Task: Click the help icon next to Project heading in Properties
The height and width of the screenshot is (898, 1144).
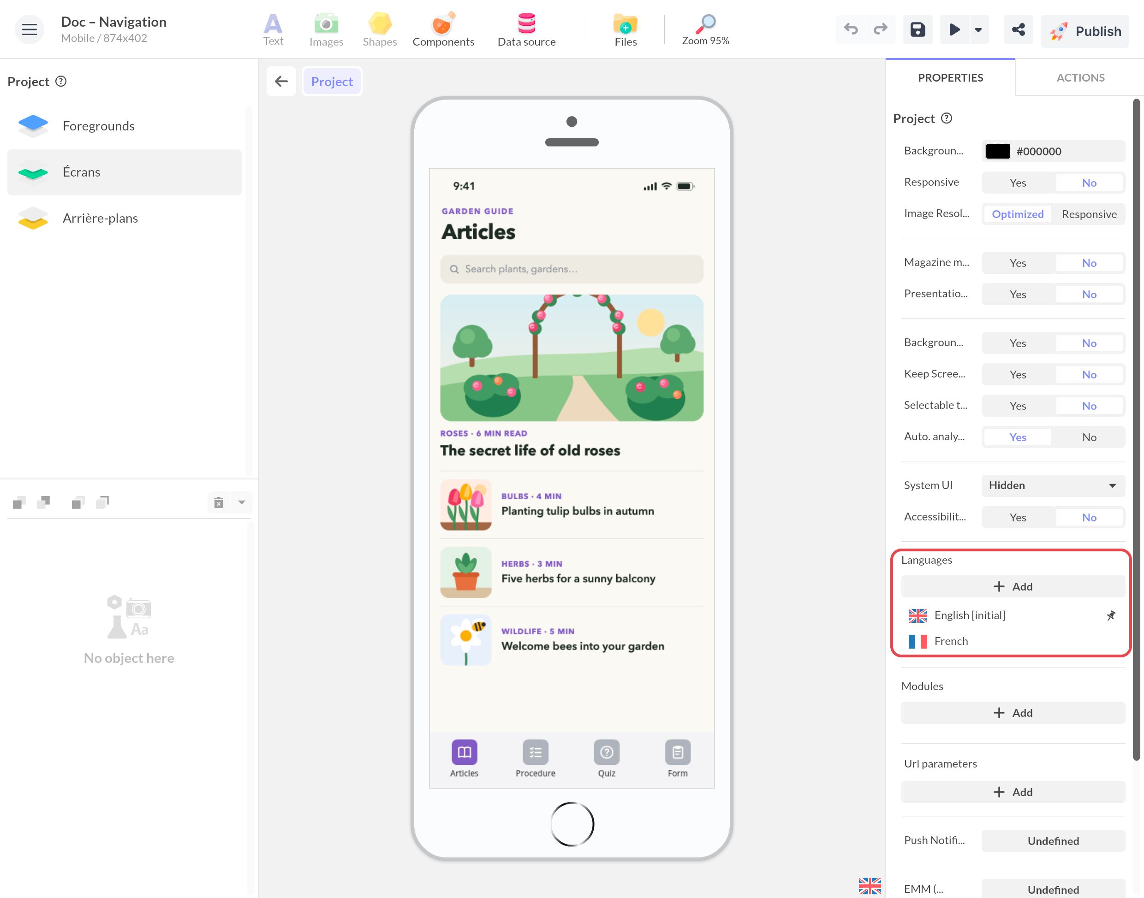Action: (x=947, y=118)
